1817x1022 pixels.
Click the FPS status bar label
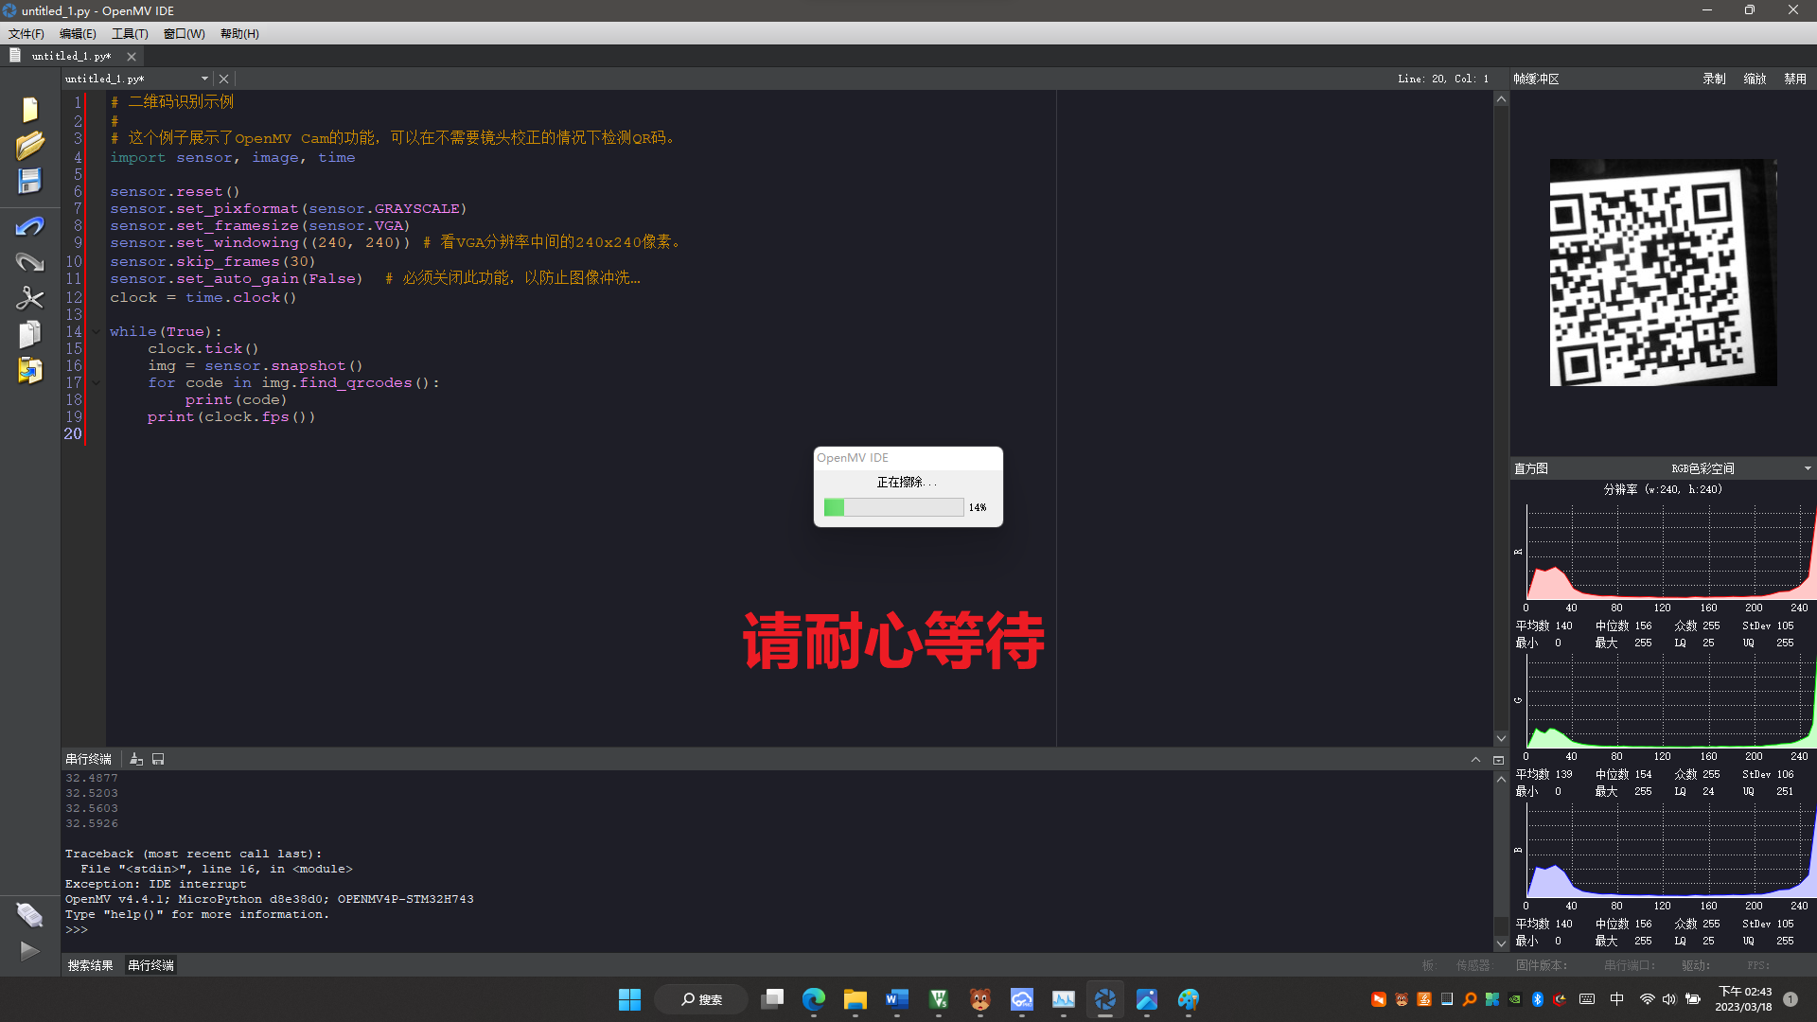tap(1757, 965)
